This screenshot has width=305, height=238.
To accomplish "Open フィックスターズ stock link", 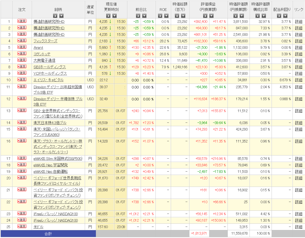I will pyautogui.click(x=46, y=41).
